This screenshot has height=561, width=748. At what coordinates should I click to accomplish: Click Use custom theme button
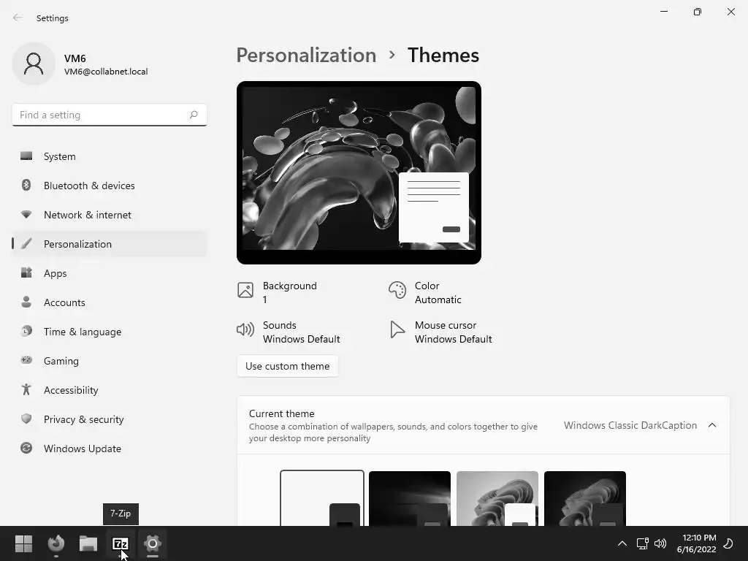pos(287,366)
